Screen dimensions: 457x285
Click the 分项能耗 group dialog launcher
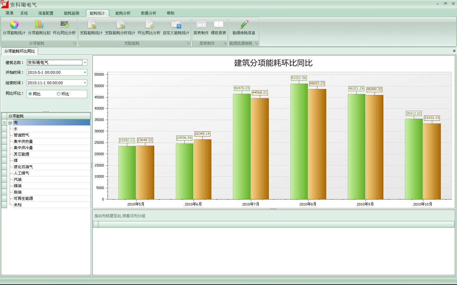(x=75, y=43)
